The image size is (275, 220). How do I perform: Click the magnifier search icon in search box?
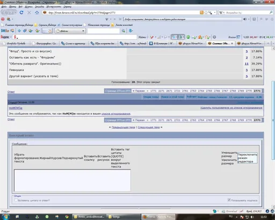tap(271, 12)
